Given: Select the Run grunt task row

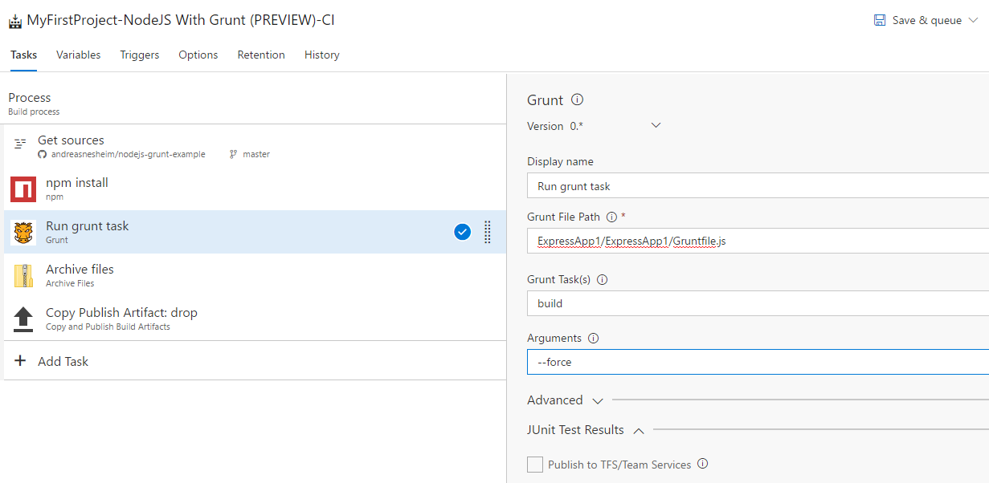Looking at the screenshot, I should [x=255, y=232].
